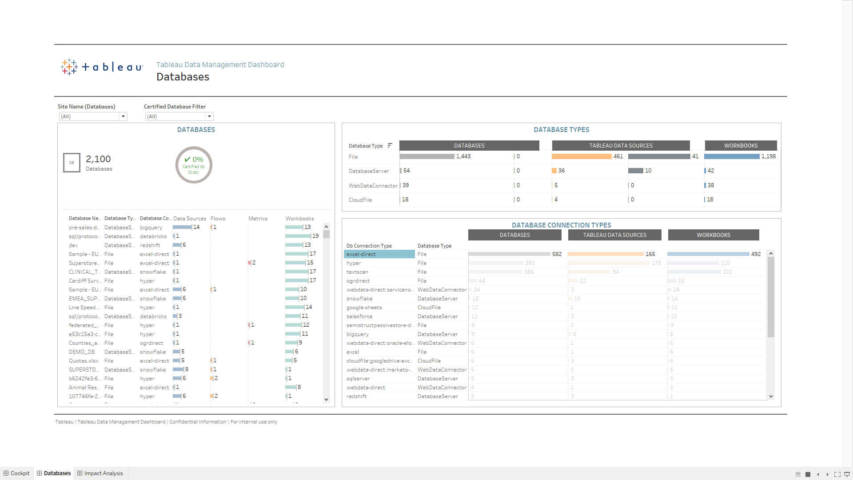The image size is (853, 480).
Task: Open the Impact Analysis tab
Action: (103, 473)
